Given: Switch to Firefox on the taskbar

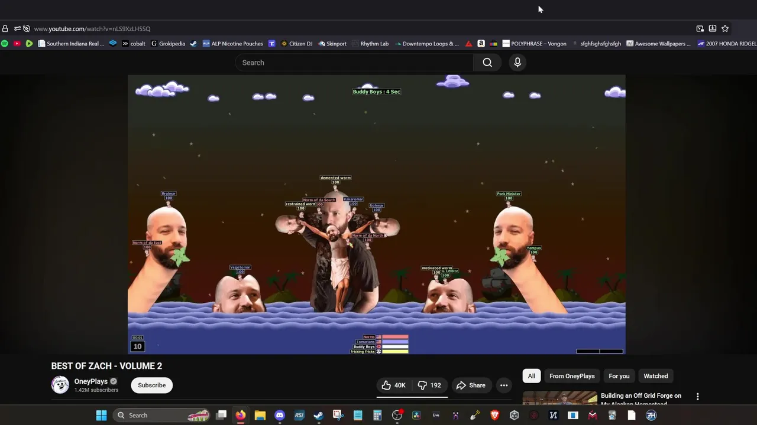Looking at the screenshot, I should point(241,416).
